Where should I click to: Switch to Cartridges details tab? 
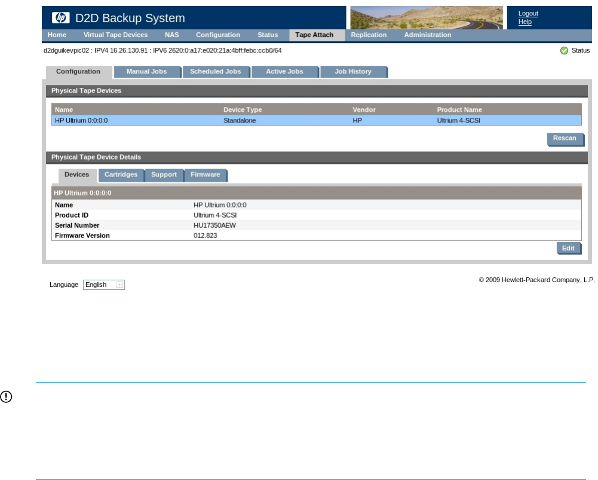(121, 175)
